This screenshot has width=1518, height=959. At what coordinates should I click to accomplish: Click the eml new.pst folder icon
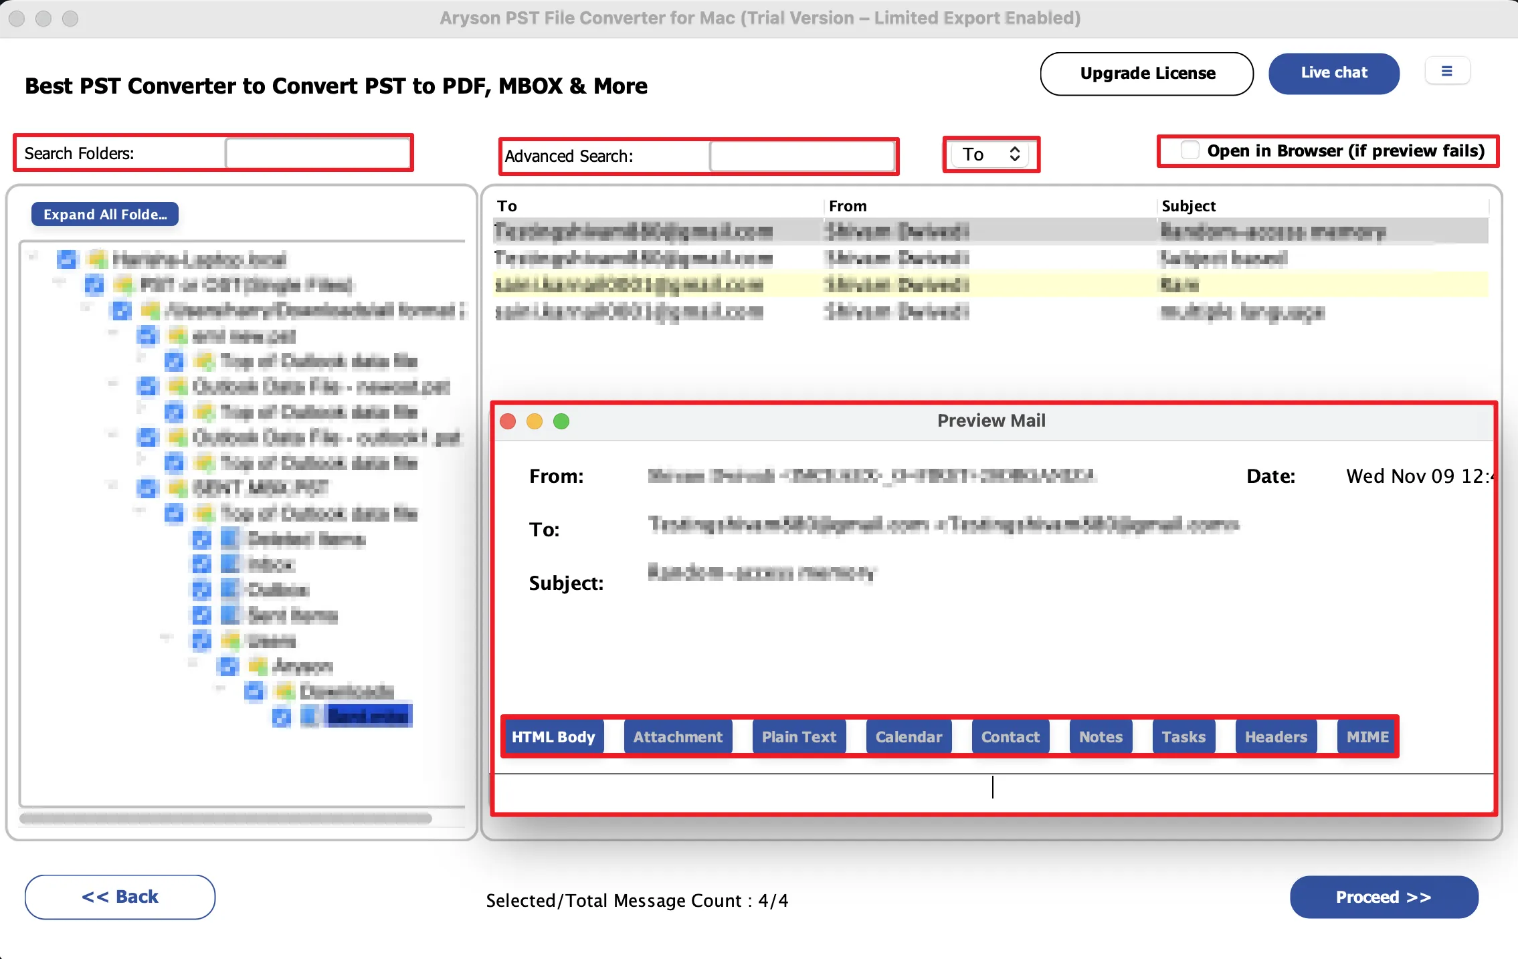[178, 336]
